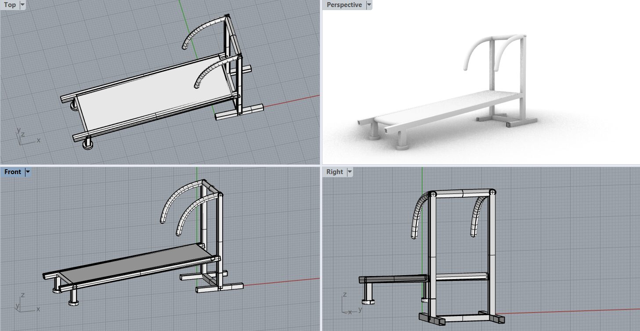Click the Right viewport title label
The image size is (640, 331).
334,172
